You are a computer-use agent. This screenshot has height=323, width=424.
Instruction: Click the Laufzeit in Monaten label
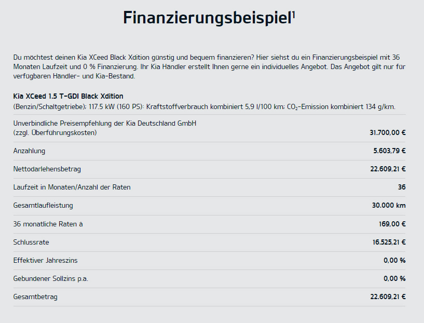pos(72,187)
